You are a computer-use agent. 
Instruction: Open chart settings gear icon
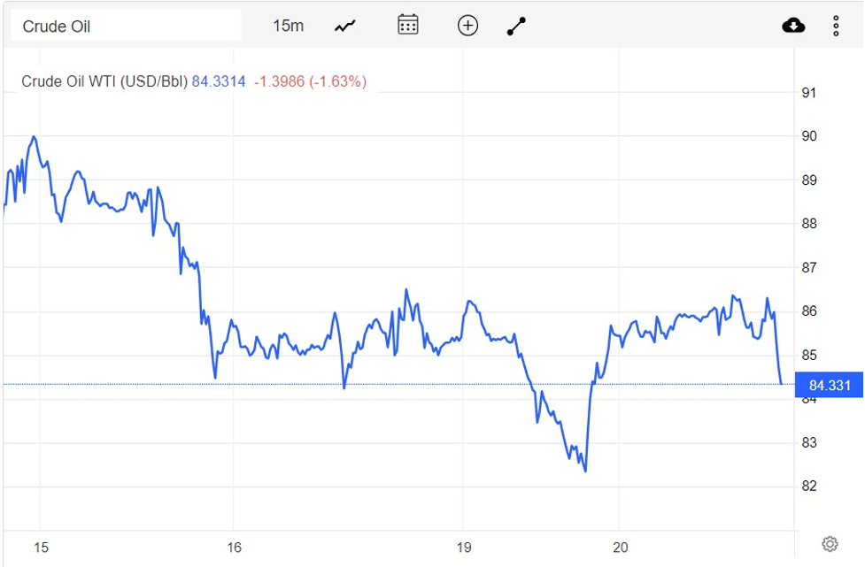click(830, 543)
